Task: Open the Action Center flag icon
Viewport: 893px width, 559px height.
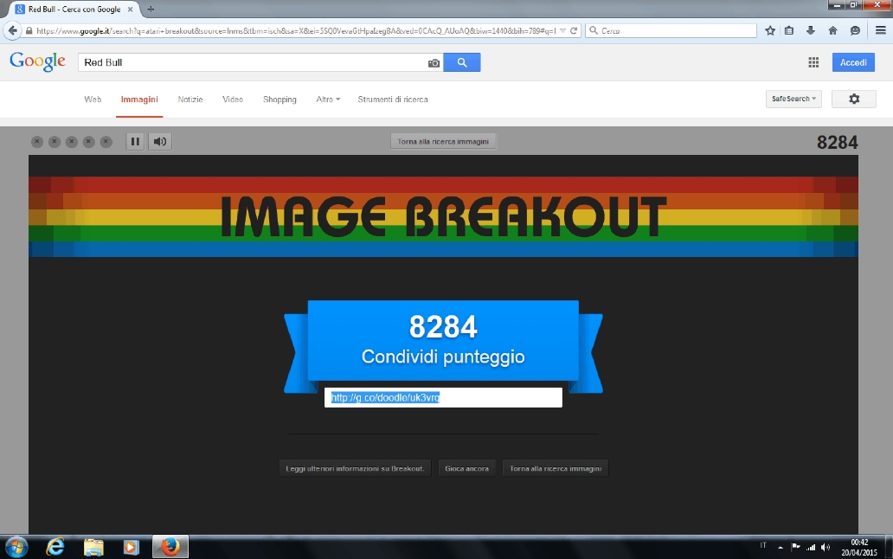Action: (x=795, y=547)
